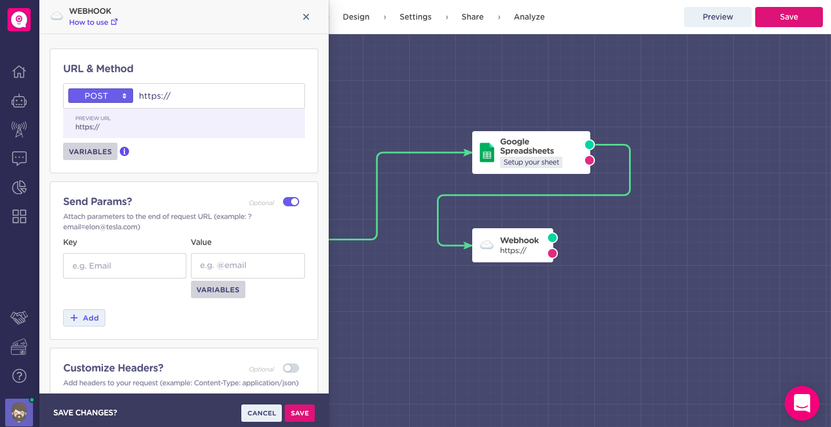
Task: Open the chat messages sidebar icon
Action: 19,158
